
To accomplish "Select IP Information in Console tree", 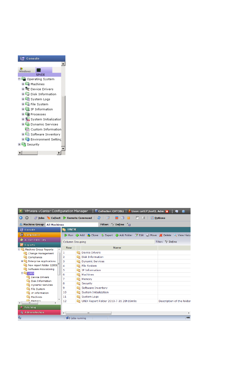I will pyautogui.click(x=42, y=109).
